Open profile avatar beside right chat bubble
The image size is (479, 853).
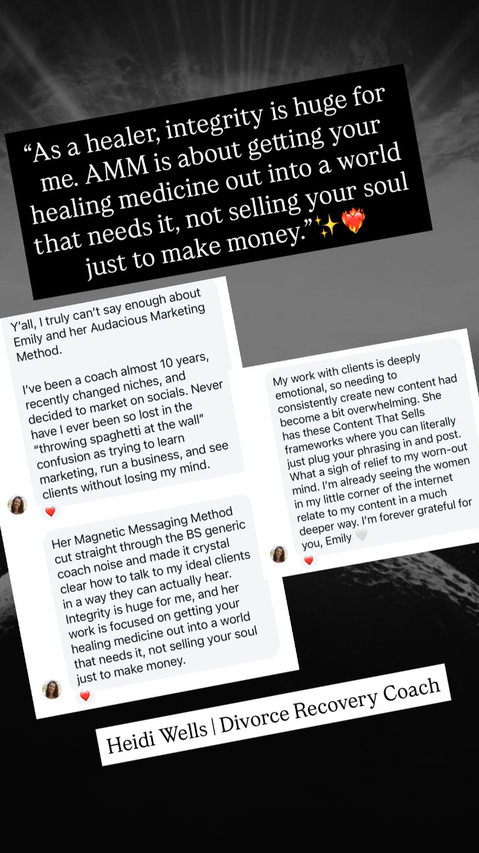click(x=279, y=554)
